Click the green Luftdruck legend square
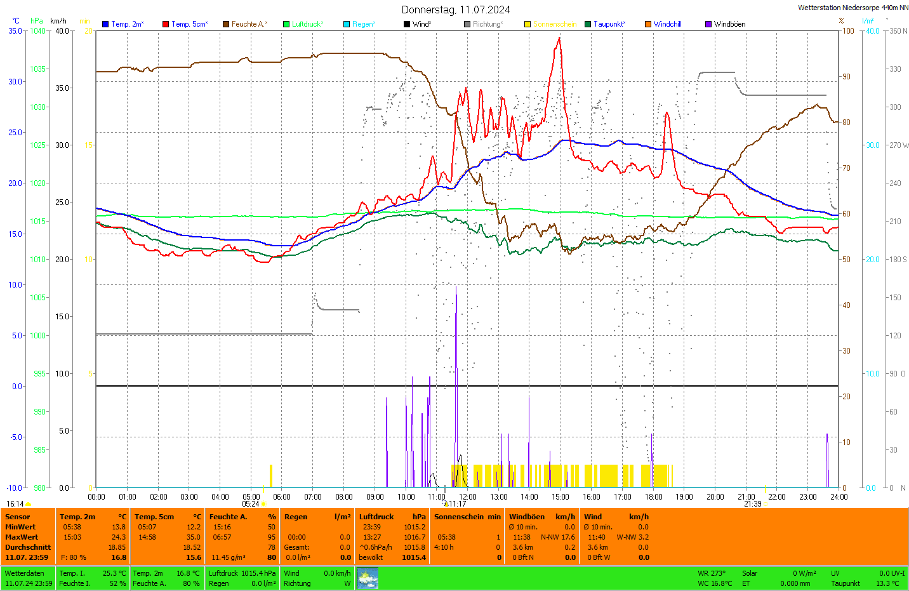 pos(286,24)
